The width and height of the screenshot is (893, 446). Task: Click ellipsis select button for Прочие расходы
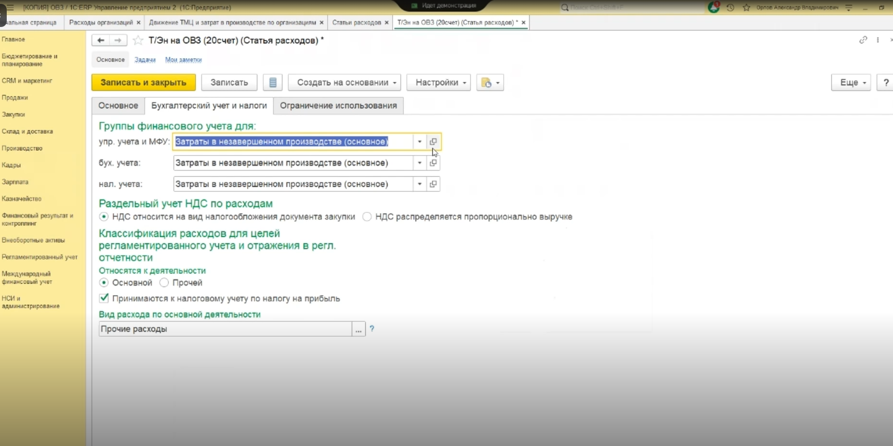click(359, 329)
